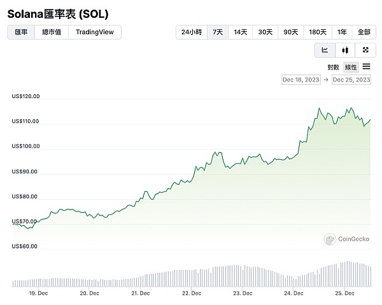Display the 1年 price history
382x305 pixels.
click(342, 32)
